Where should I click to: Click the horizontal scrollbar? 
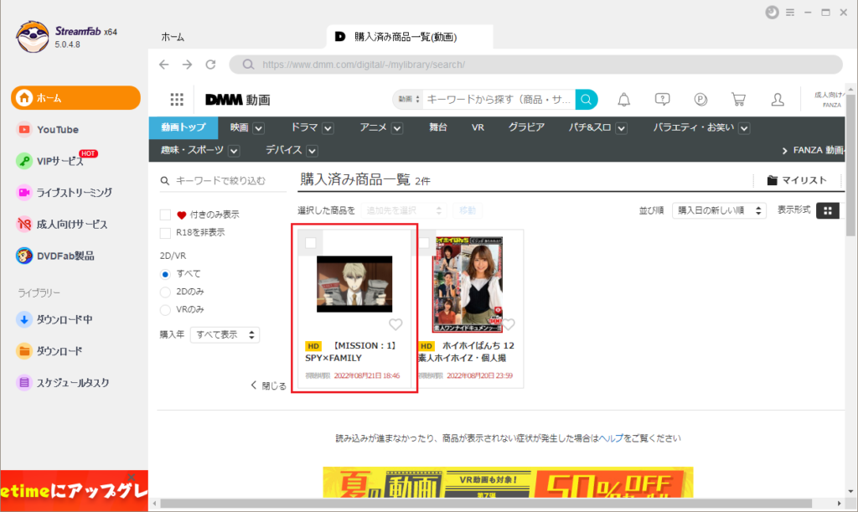pos(486,504)
